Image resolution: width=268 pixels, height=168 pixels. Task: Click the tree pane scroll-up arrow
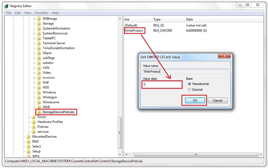tap(120, 18)
